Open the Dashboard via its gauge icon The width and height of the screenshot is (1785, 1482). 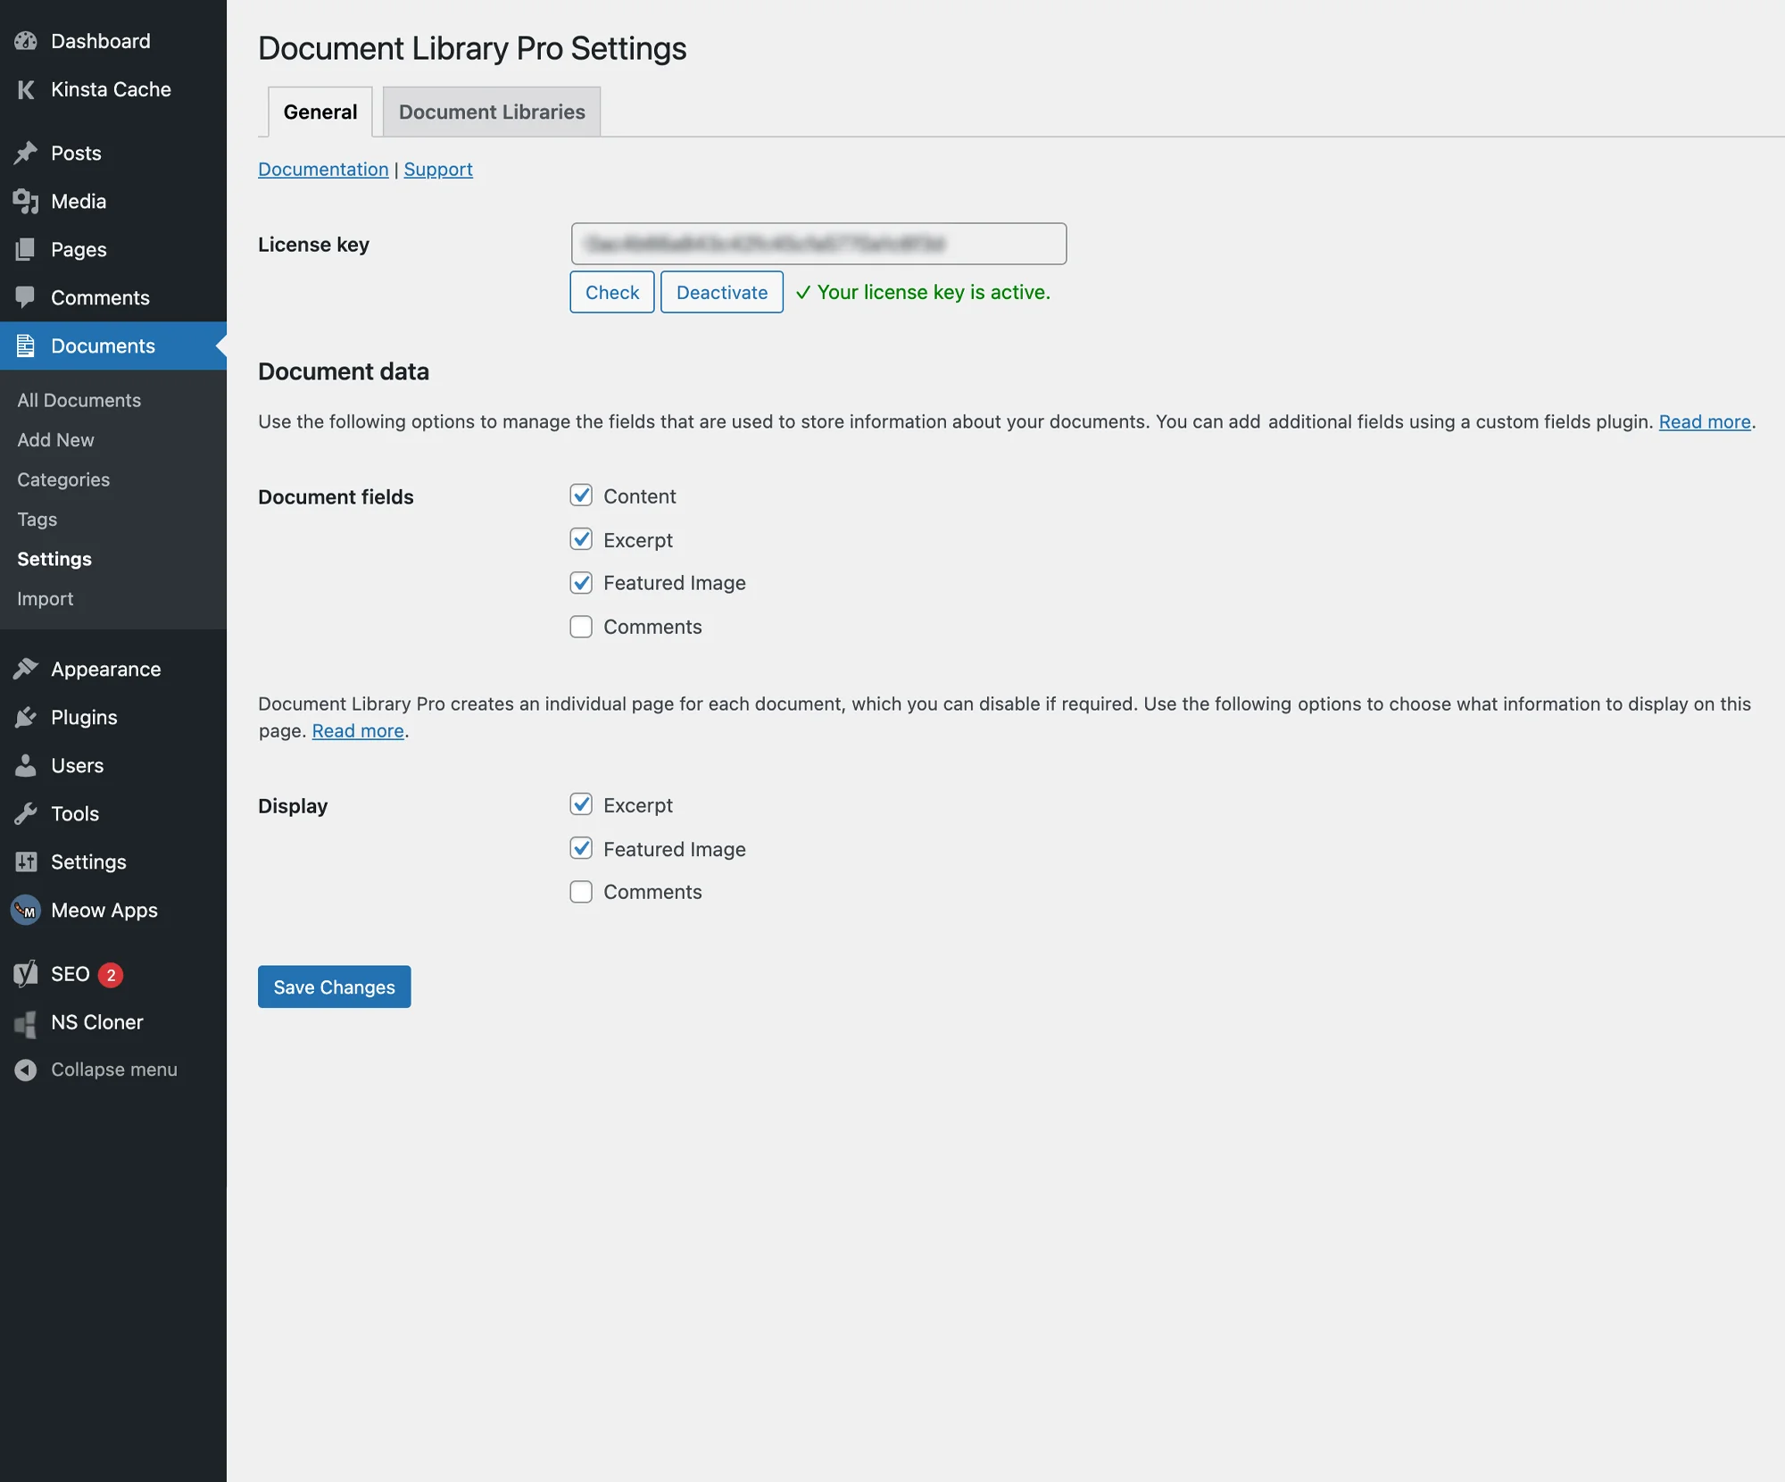(x=26, y=40)
